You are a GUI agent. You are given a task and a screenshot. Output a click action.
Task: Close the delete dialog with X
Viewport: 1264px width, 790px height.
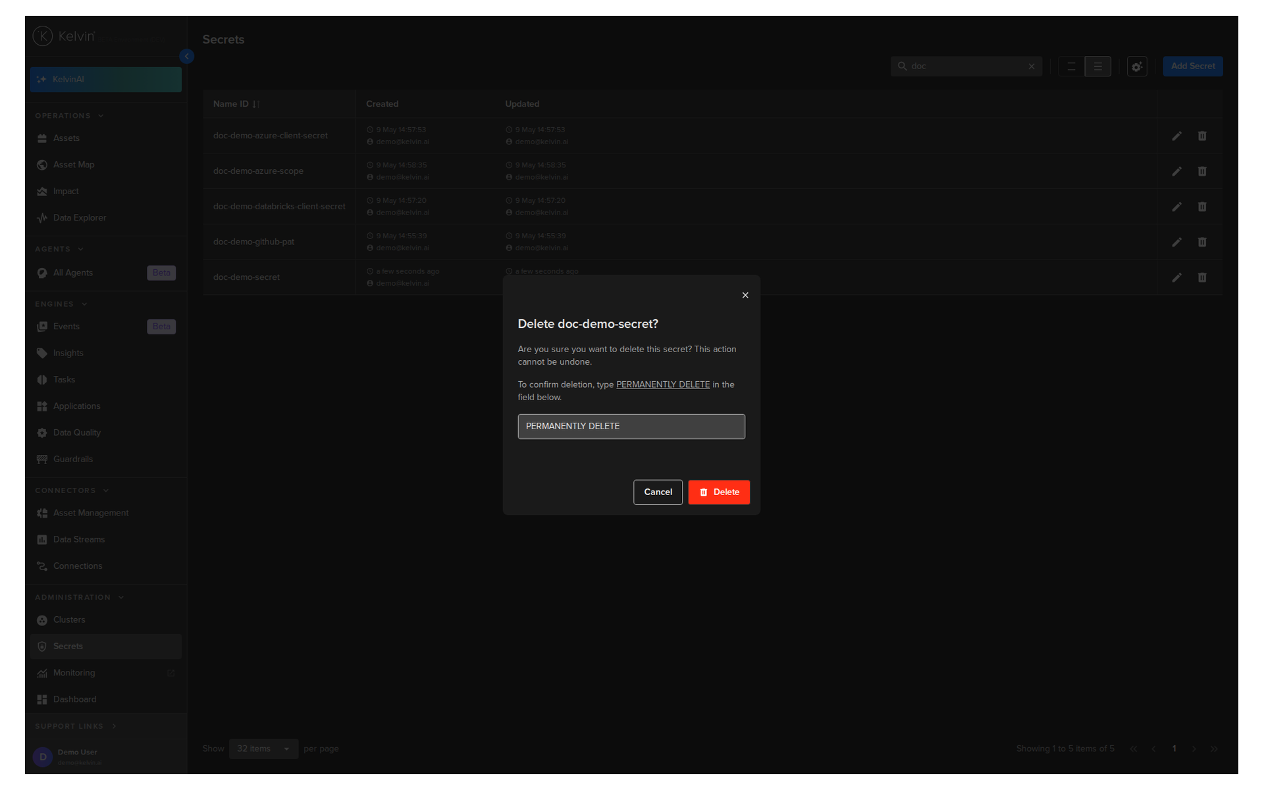point(745,295)
